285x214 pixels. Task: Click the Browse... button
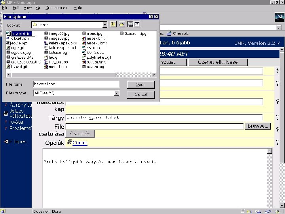[x=258, y=126]
